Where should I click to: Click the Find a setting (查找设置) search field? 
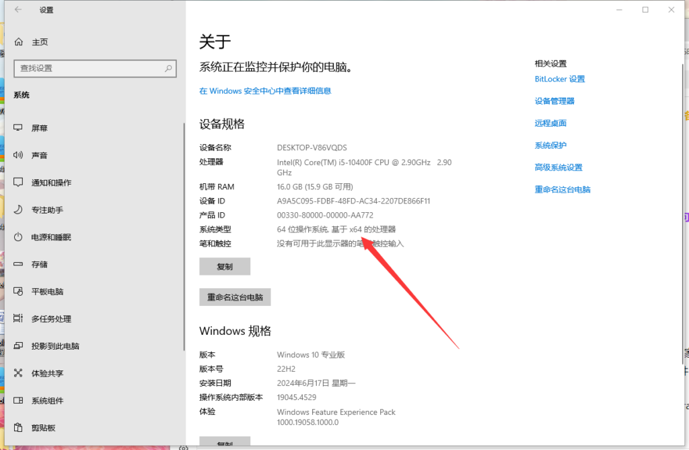pyautogui.click(x=87, y=68)
